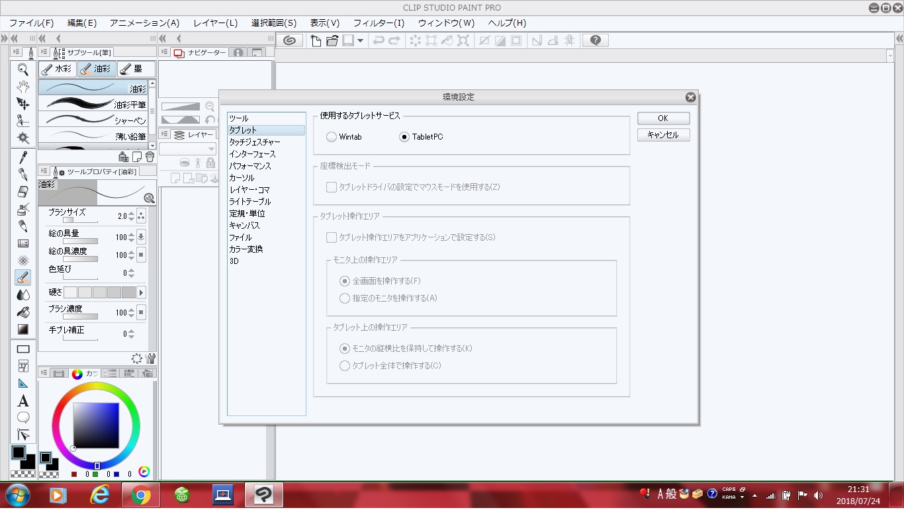
Task: Select the Hand move tool
Action: (23, 87)
